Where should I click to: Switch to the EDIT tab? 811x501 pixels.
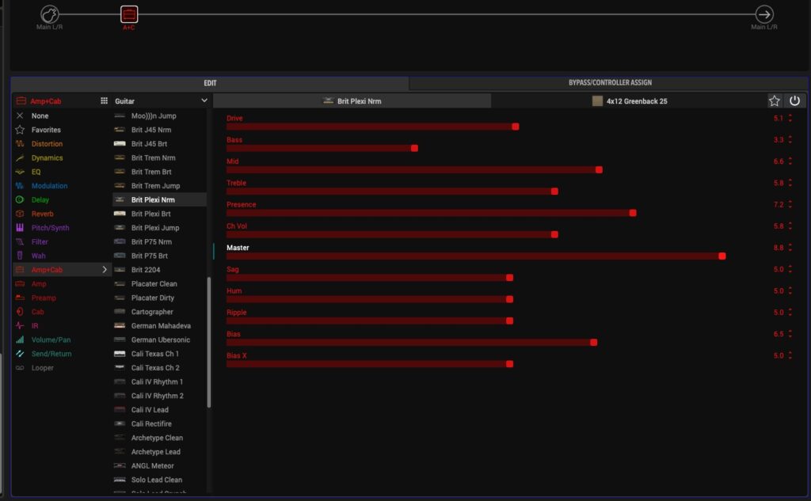[210, 83]
